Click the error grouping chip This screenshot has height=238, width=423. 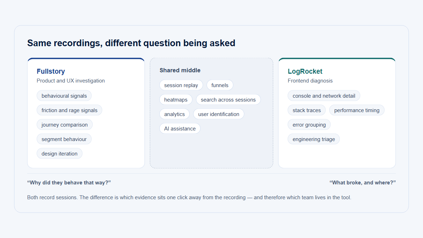point(309,125)
